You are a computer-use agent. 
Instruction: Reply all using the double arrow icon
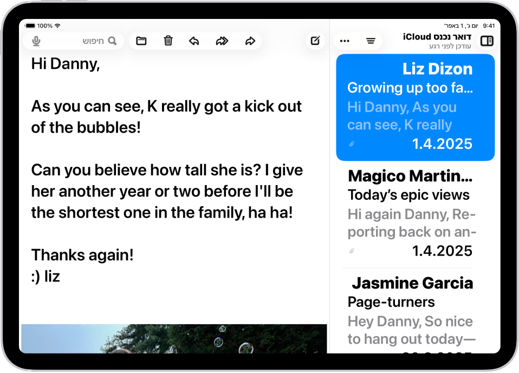point(222,41)
